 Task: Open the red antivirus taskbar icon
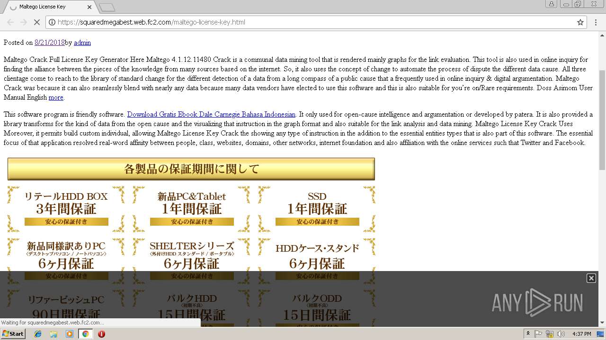coord(101,334)
